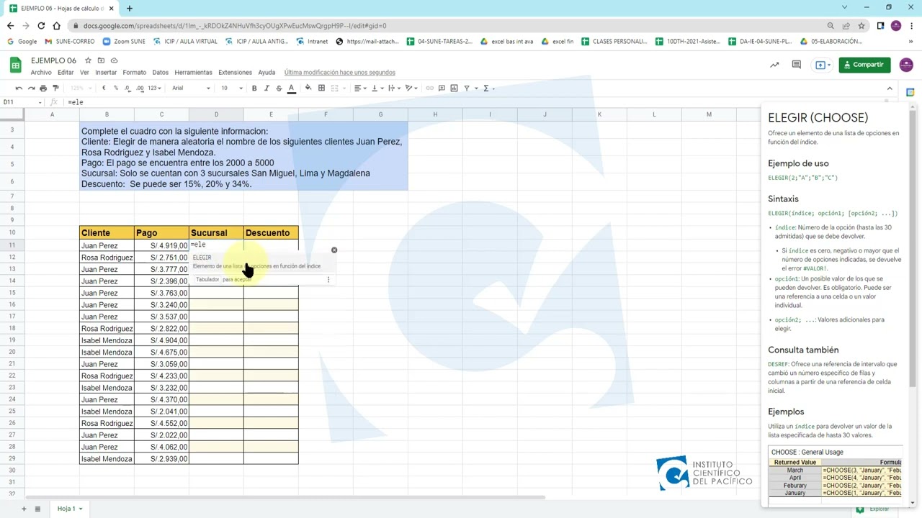Screen dimensions: 922x518
Task: Click the Undo arrow in the toolbar
Action: pos(19,88)
